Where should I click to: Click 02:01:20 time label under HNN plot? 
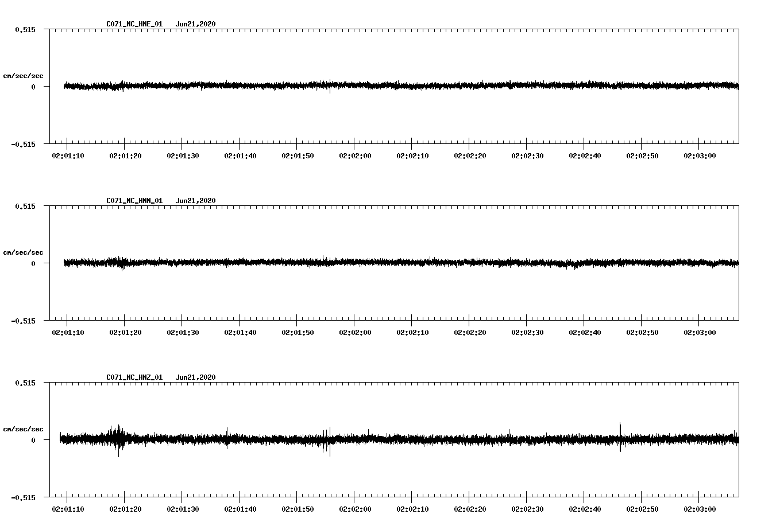point(125,333)
